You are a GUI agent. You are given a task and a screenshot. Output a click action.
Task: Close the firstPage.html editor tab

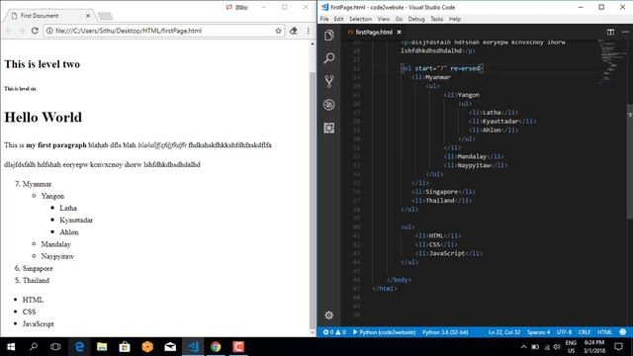tap(399, 32)
